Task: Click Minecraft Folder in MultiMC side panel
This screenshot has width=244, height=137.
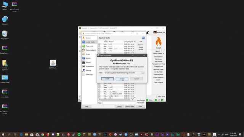Action: coord(159,70)
